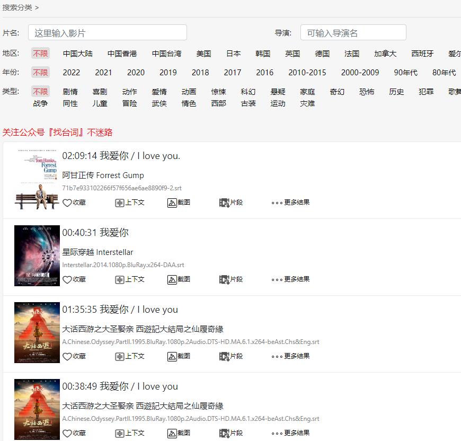Filter region by 英国
Viewport: 461px width, 441px height.
pos(292,54)
